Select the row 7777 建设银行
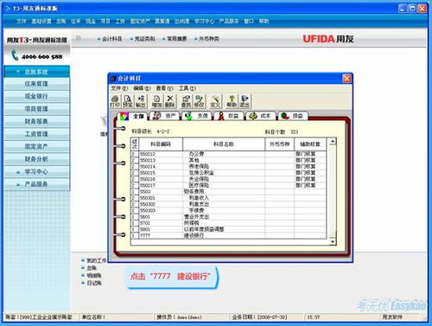This screenshot has width=432, height=326. click(229, 235)
